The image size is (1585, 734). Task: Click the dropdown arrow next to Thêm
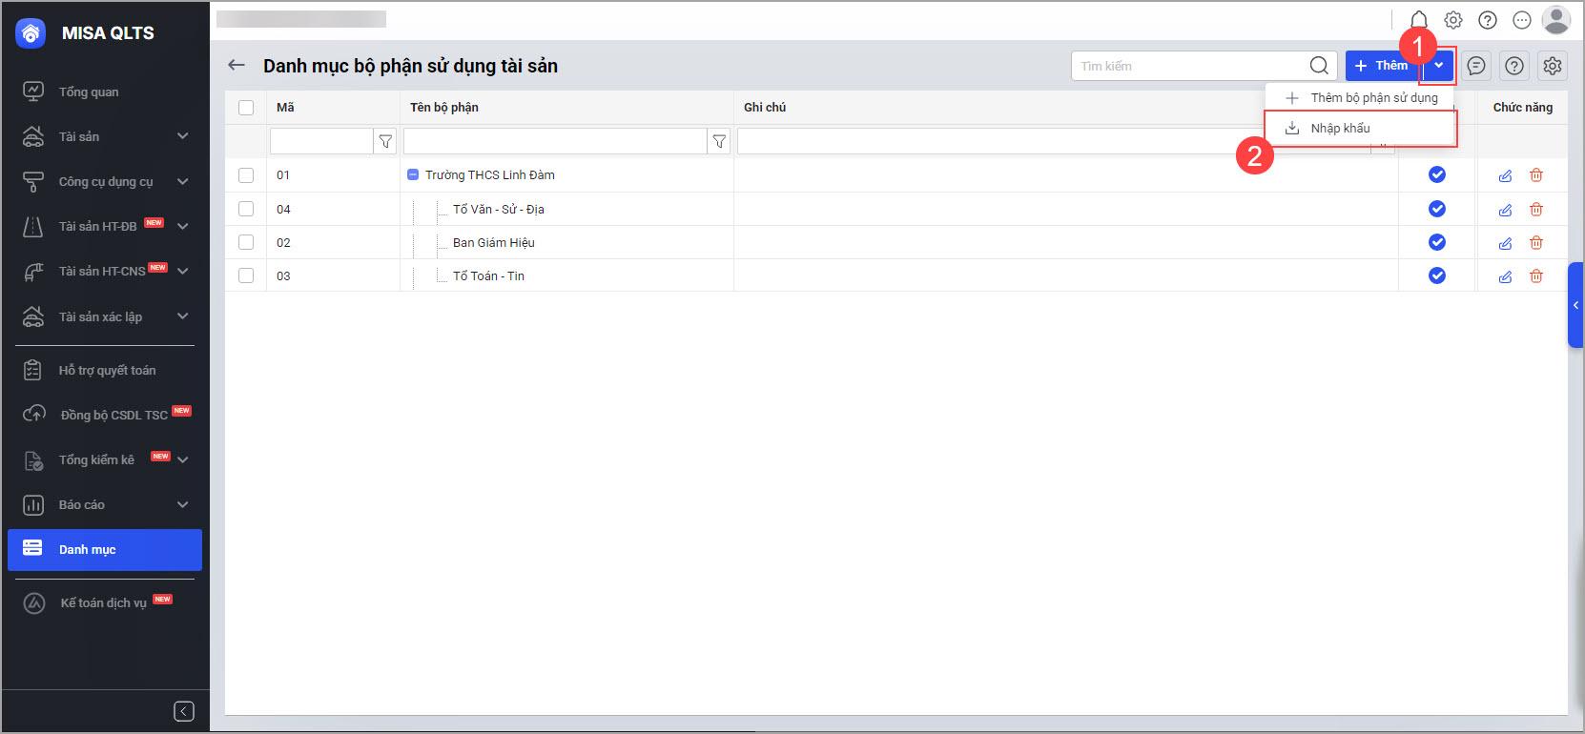pos(1438,66)
